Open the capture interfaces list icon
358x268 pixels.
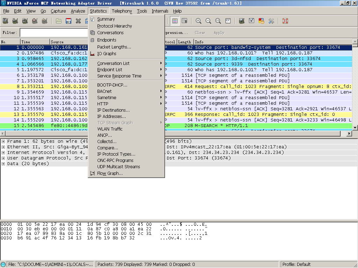click(6, 21)
